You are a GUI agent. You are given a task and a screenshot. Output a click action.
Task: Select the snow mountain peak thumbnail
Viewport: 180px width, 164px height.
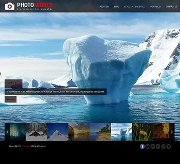(58, 132)
